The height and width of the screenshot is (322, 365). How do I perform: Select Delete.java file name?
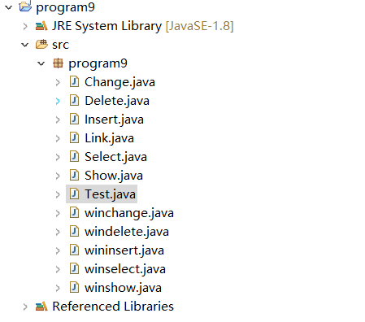(117, 101)
